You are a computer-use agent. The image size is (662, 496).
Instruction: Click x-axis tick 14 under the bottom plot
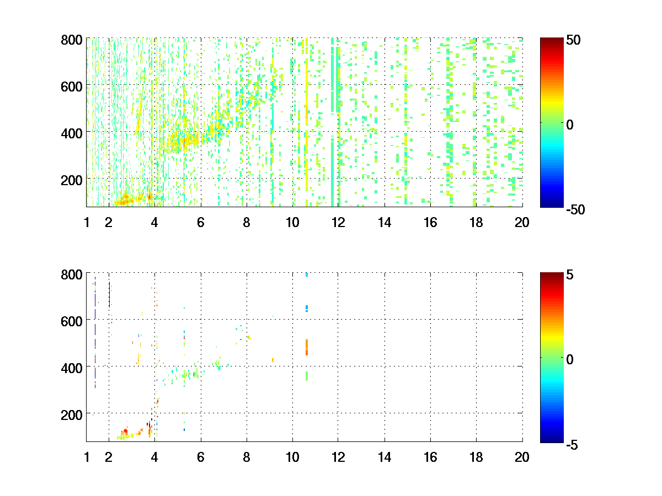(385, 457)
